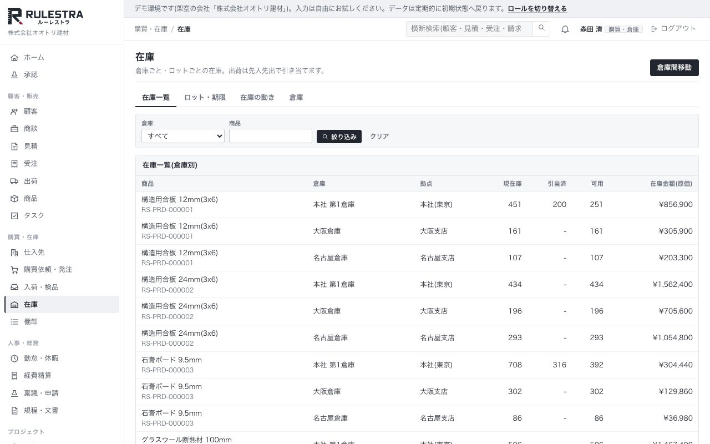Image resolution: width=710 pixels, height=444 pixels.
Task: Click the ログアウト link
Action: [x=673, y=28]
